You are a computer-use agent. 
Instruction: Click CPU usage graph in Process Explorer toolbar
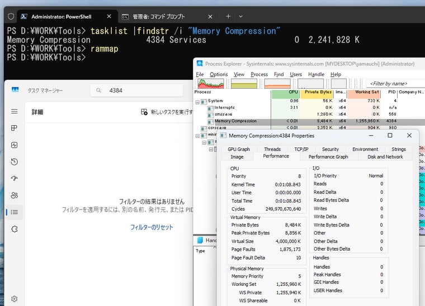coord(211,84)
